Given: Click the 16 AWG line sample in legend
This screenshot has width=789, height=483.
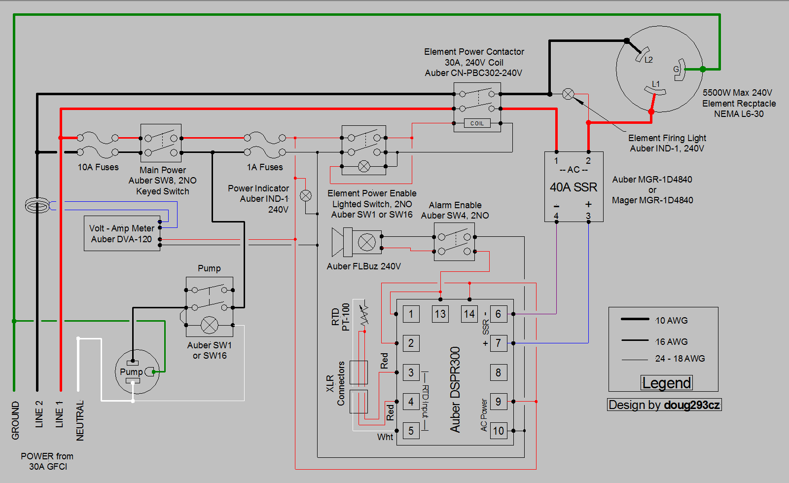Looking at the screenshot, I should click(635, 340).
